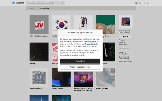The width and height of the screenshot is (162, 101).
Task: Click the Memorial, Los Angeles album title
Action: click(39, 36)
